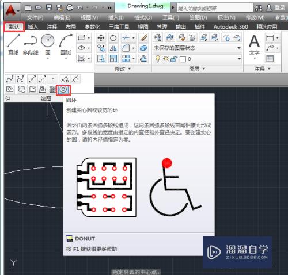Image resolution: width=288 pixels, height=275 pixels.
Task: Switch to the 参数化 ribbon tab
Action: (x=93, y=26)
